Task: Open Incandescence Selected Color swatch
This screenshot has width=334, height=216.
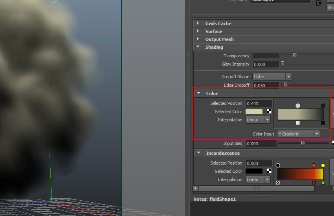Action: (x=254, y=171)
